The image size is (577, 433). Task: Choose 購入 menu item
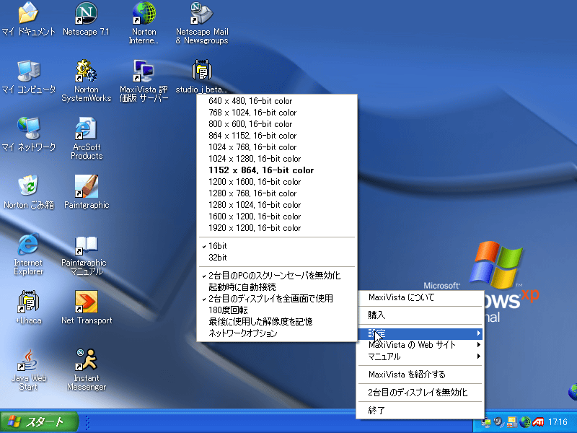point(420,315)
